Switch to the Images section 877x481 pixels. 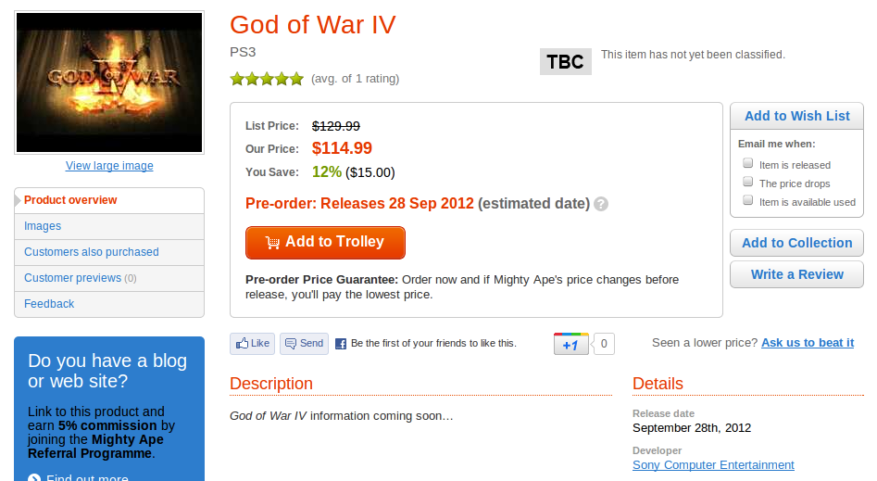click(x=43, y=226)
